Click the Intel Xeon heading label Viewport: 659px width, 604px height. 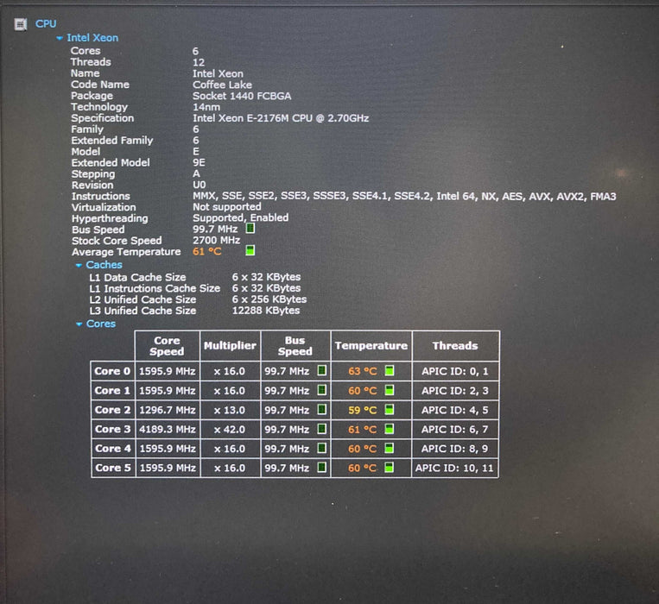pyautogui.click(x=92, y=38)
